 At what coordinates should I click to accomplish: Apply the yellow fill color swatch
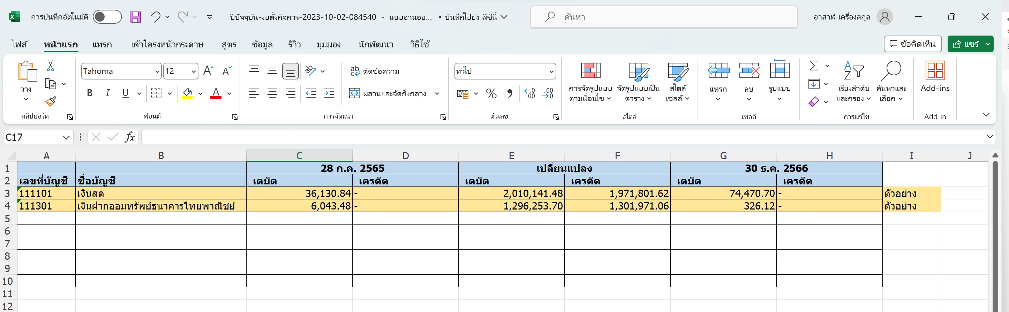tap(187, 93)
